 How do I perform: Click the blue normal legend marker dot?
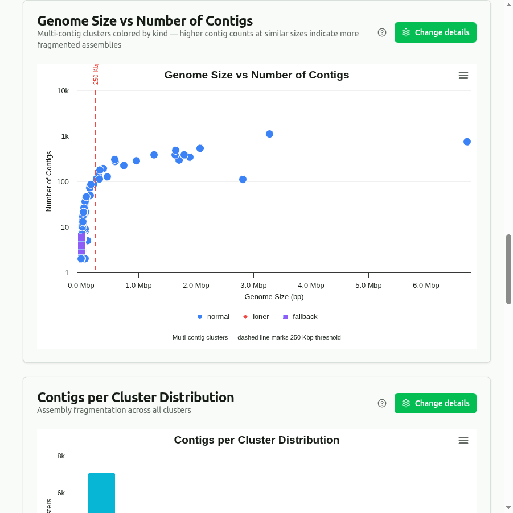coord(200,317)
